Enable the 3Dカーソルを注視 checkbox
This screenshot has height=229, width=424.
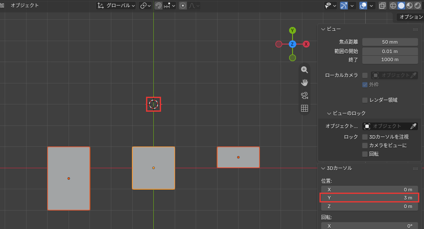(365, 137)
